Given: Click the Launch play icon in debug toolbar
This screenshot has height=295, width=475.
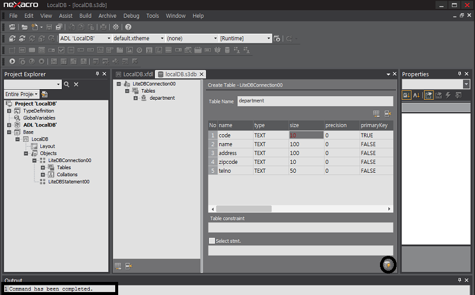Looking at the screenshot, I should pos(12,61).
